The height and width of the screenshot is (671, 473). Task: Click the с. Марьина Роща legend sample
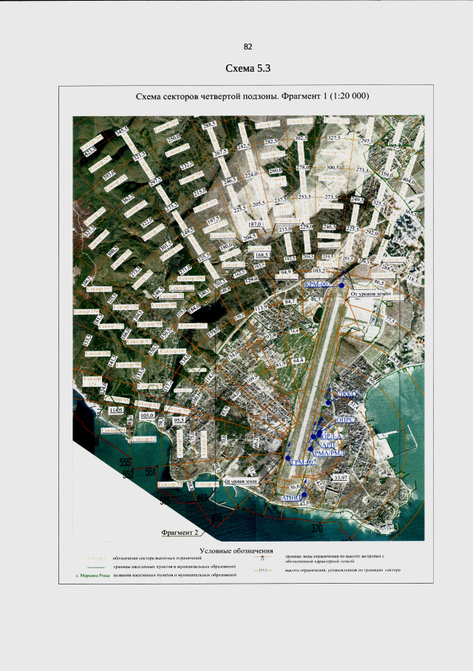click(93, 576)
